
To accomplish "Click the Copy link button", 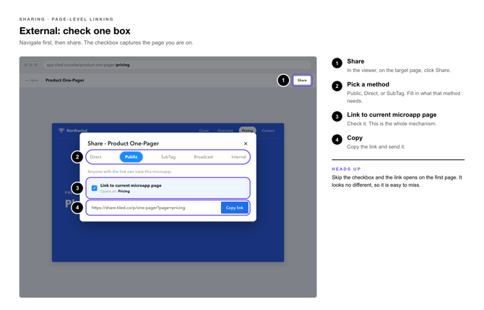I will point(235,208).
